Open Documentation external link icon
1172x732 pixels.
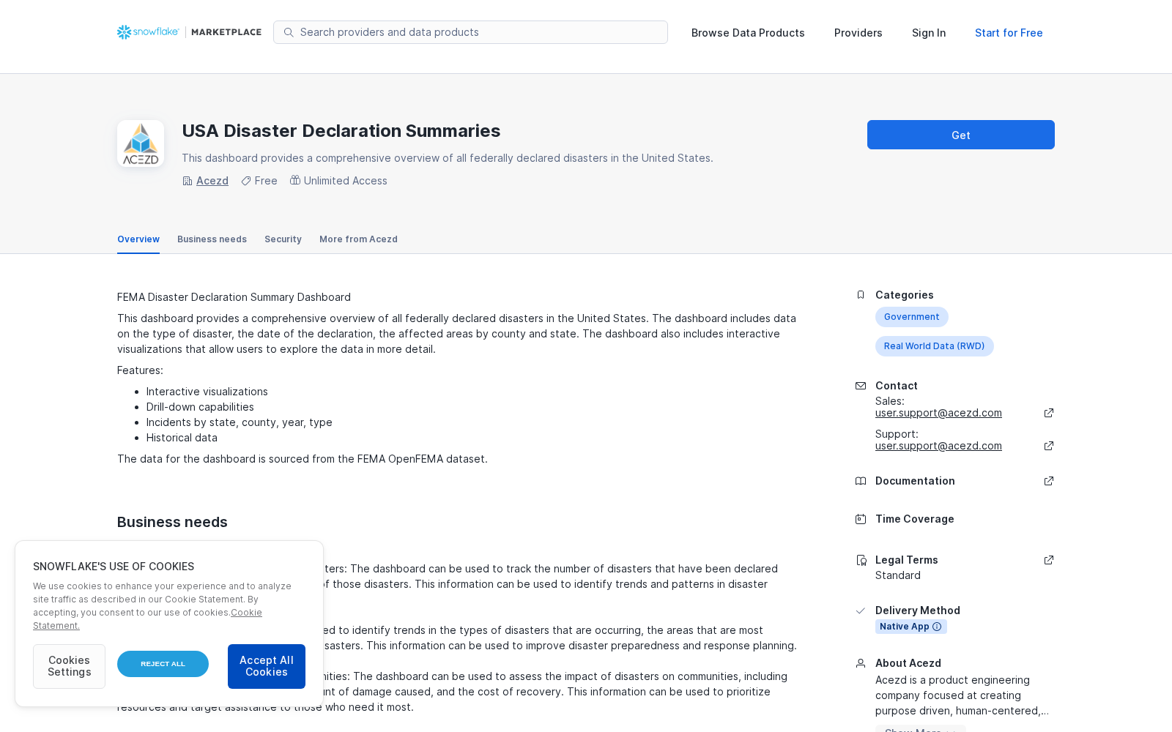[x=1049, y=481]
